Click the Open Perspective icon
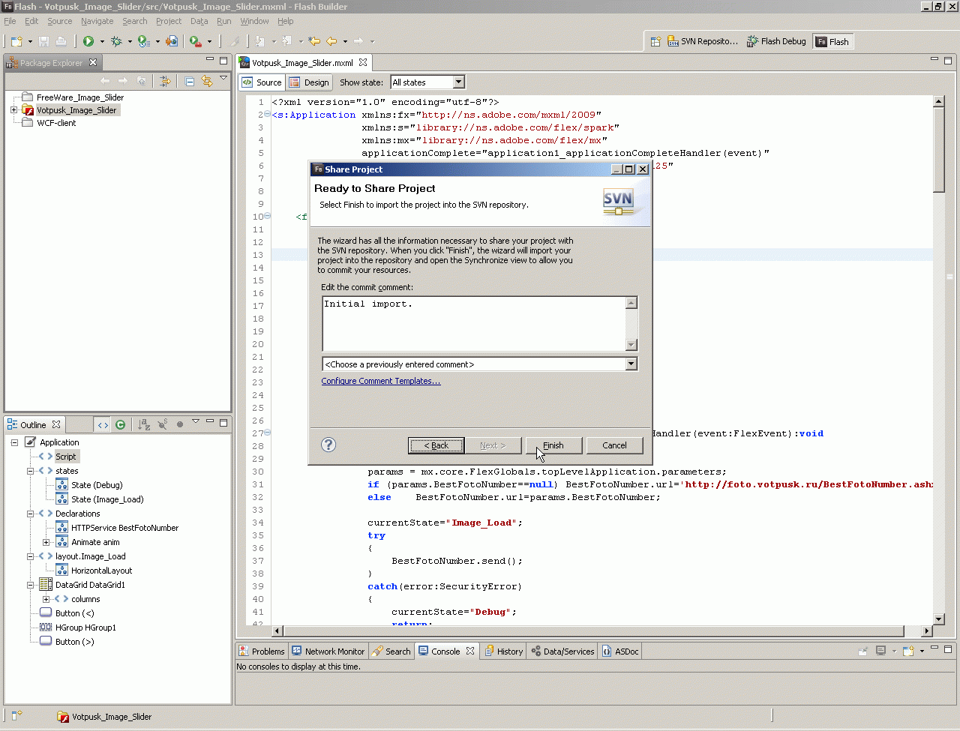 click(x=655, y=42)
